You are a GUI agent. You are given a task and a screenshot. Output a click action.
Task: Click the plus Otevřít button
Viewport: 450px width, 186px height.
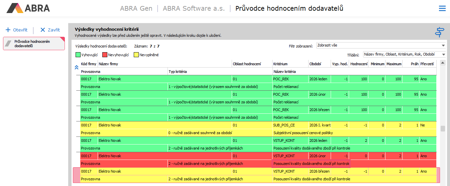click(17, 30)
